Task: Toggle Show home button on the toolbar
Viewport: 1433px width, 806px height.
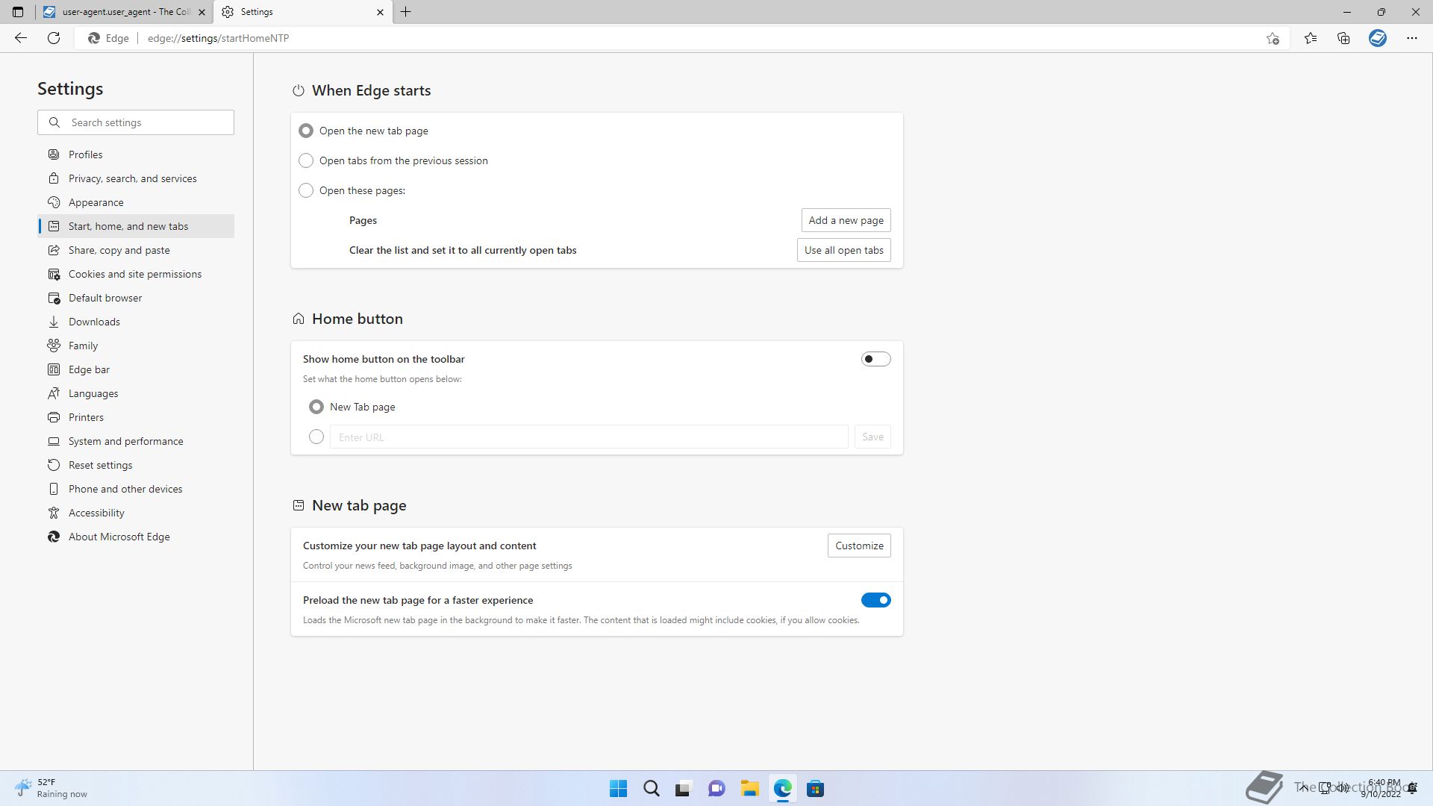Action: [875, 359]
